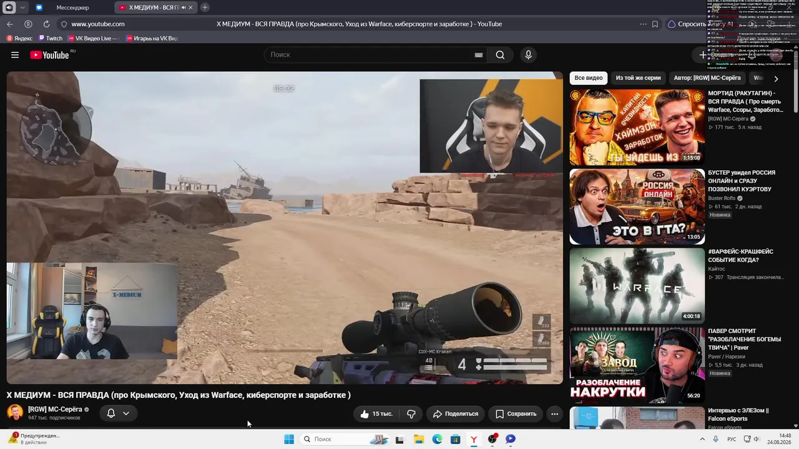The image size is (799, 449).
Task: Open the [RGW] MC-Серёга channel avatar
Action: coord(15,412)
